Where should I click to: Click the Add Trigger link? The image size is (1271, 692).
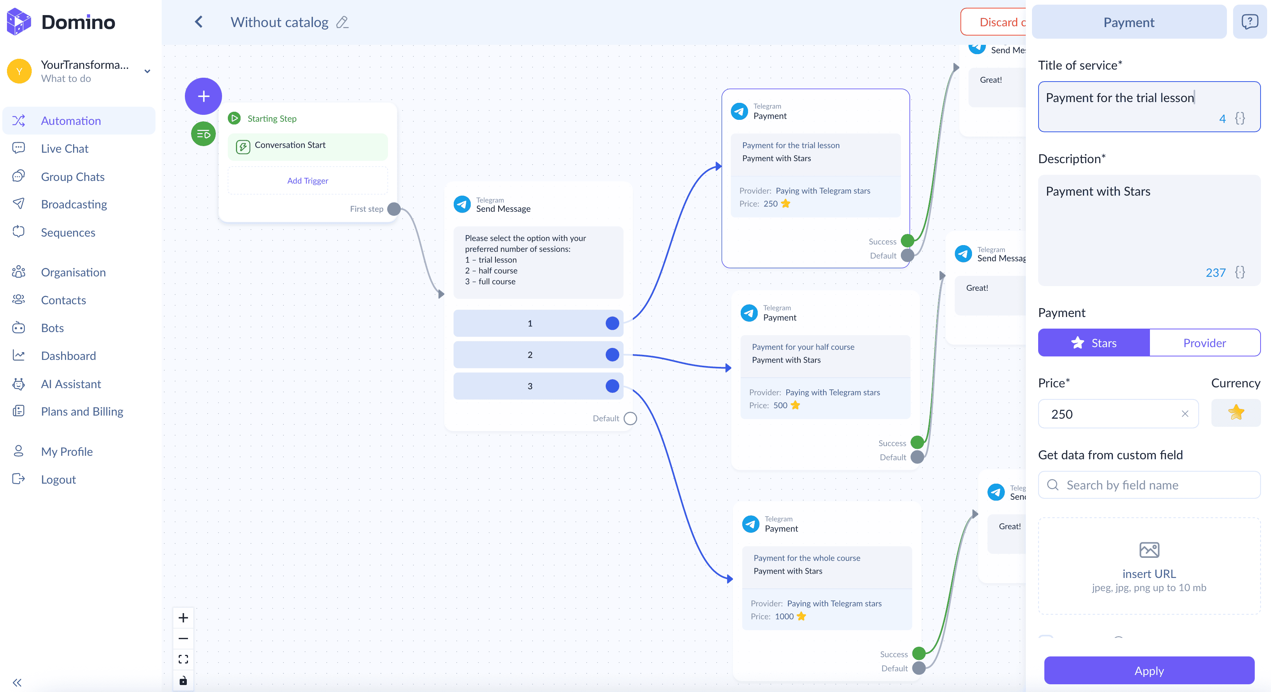click(307, 181)
